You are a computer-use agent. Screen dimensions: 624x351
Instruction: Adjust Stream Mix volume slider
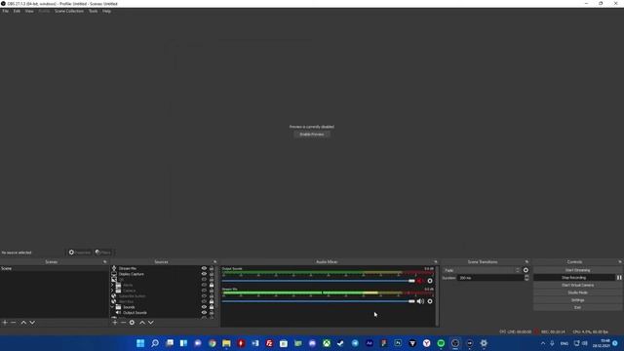pyautogui.click(x=319, y=301)
